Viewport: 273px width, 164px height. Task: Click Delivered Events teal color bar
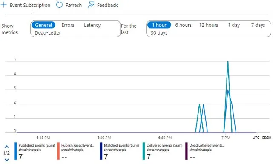click(144, 151)
